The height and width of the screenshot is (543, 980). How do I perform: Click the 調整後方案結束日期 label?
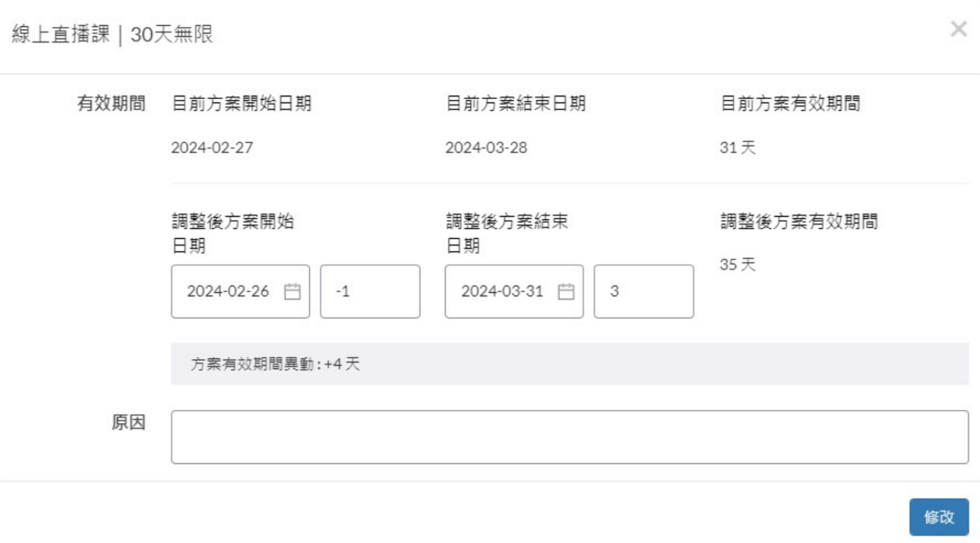(507, 233)
